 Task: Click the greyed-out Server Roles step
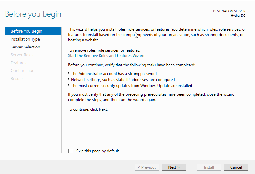[22, 55]
